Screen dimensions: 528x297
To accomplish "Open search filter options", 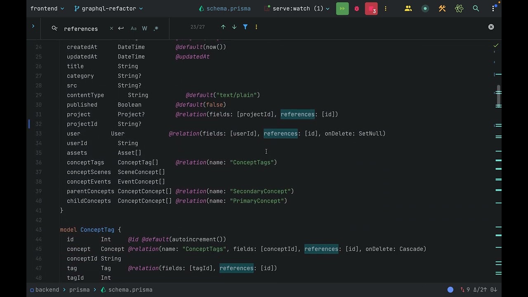I will 245,27.
